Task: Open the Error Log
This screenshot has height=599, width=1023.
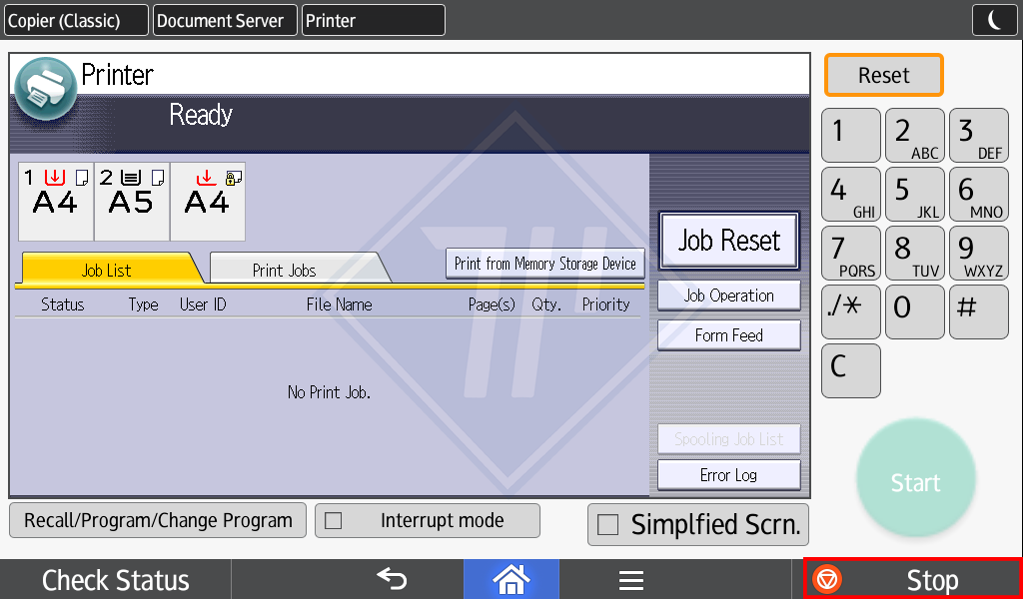Action: click(728, 475)
